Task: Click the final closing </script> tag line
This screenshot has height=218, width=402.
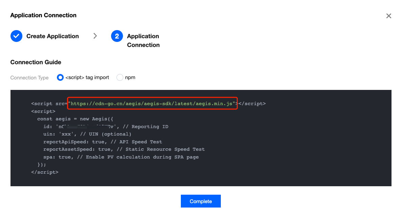Action: click(45, 172)
